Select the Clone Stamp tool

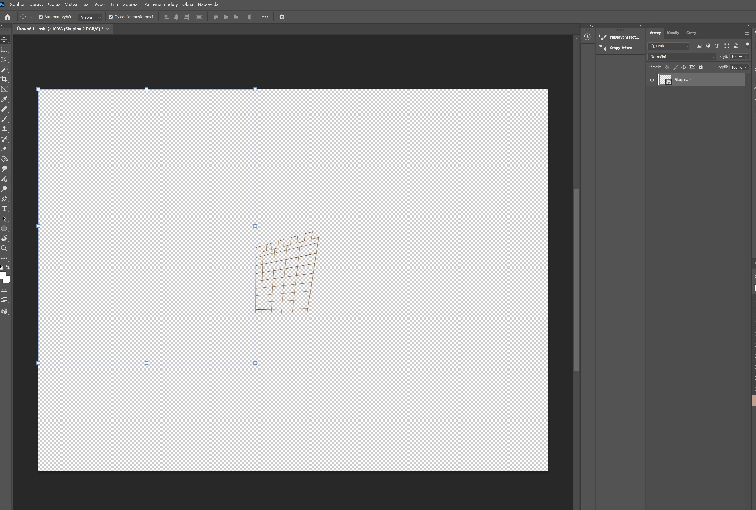4,129
